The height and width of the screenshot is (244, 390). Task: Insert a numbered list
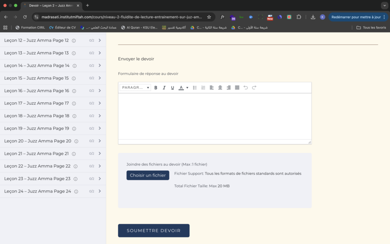[x=203, y=88]
